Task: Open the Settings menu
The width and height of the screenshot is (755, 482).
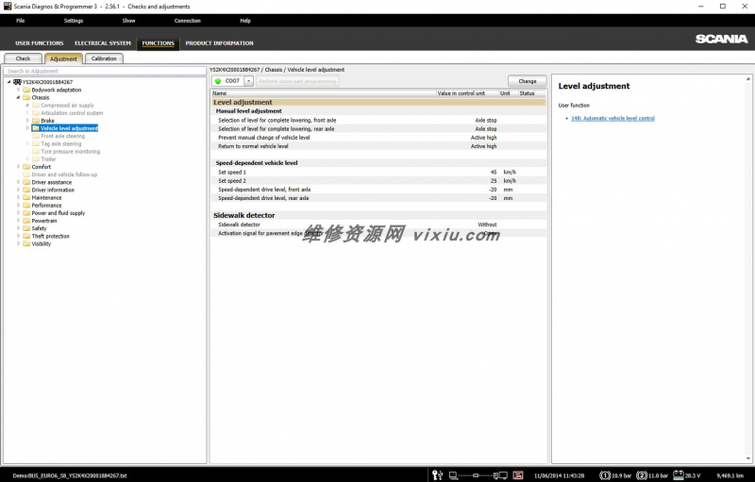Action: tap(74, 21)
